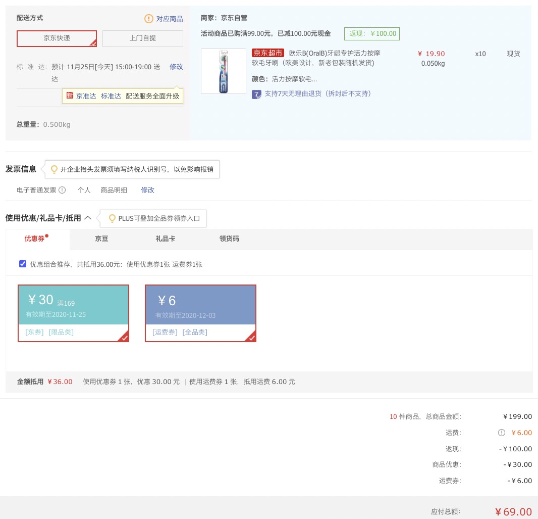Click the 总商品金额 ¥199.00 value
Image resolution: width=538 pixels, height=519 pixels.
[x=517, y=416]
